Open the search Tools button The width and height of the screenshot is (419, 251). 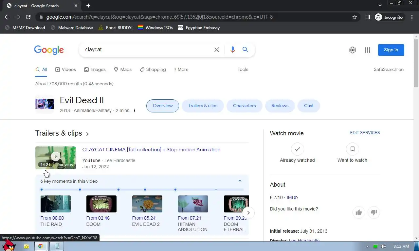[x=243, y=70]
